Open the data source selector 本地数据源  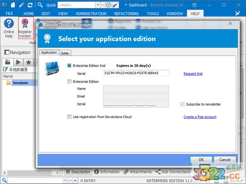coord(17,69)
